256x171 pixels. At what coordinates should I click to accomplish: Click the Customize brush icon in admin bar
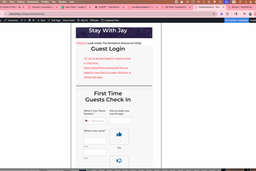pos(5,20)
